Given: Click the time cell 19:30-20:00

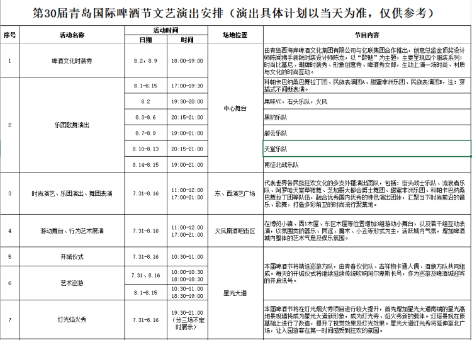Looking at the screenshot, I should click(188, 101).
